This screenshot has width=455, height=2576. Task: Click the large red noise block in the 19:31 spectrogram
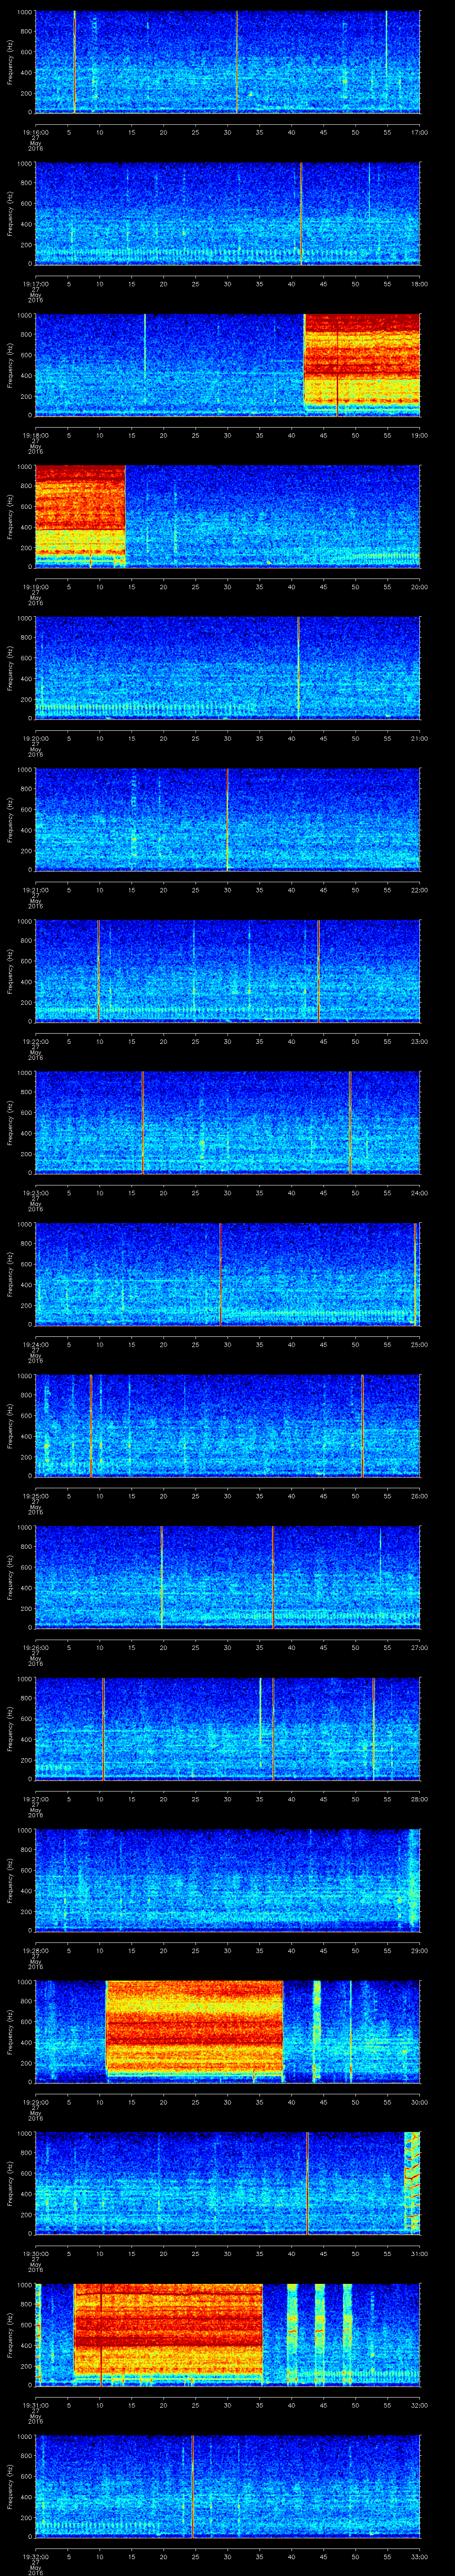168,2332
